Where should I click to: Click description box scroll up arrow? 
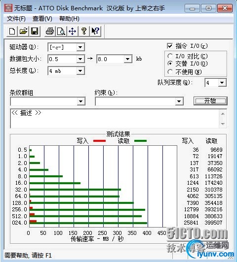[223, 114]
